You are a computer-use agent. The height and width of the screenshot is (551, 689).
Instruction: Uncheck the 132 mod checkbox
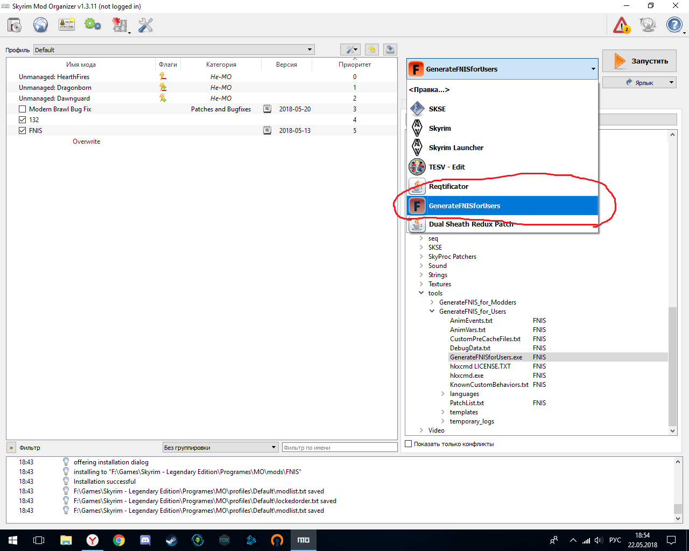(x=22, y=120)
